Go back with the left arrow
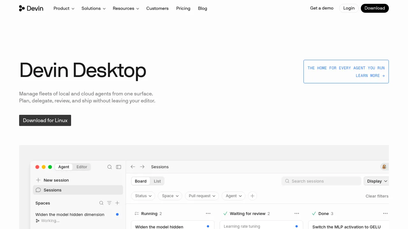This screenshot has width=408, height=229. (x=133, y=167)
